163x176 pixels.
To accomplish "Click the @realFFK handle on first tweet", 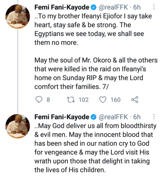I will (113, 7).
